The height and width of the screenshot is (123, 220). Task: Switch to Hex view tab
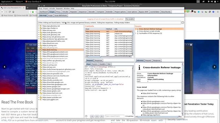point(109,64)
